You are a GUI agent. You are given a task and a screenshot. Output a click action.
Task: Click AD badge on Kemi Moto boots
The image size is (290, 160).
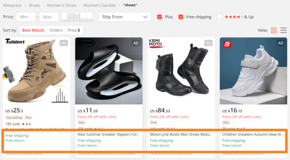tap(208, 43)
